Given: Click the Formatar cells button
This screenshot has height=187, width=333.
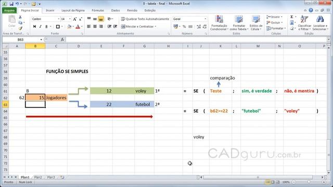Looking at the screenshot, I should (276, 29).
